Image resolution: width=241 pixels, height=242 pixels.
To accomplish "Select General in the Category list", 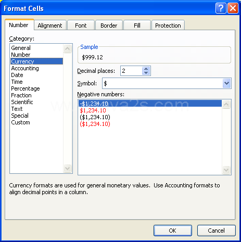I will pos(36,48).
